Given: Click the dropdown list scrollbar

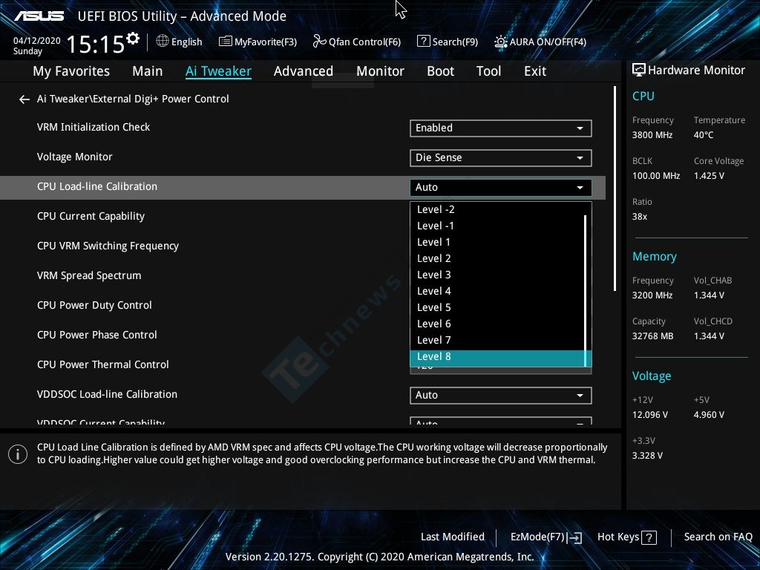Looking at the screenshot, I should click(x=586, y=291).
